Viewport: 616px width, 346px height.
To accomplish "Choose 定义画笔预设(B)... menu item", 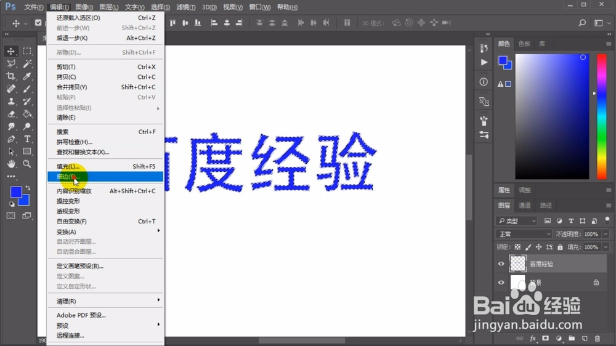I will click(x=105, y=266).
